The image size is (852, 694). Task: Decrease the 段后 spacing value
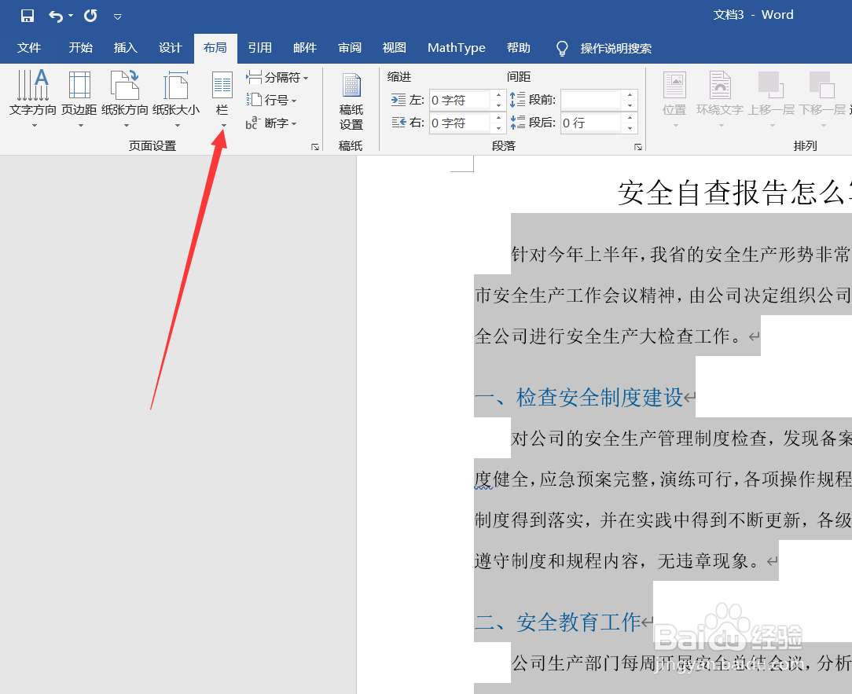pos(630,128)
